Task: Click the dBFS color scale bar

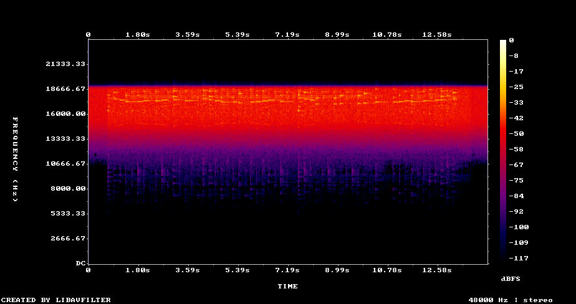Action: 502,150
